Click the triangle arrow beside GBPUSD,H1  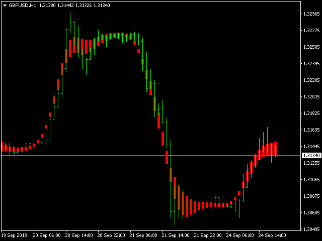[5, 6]
